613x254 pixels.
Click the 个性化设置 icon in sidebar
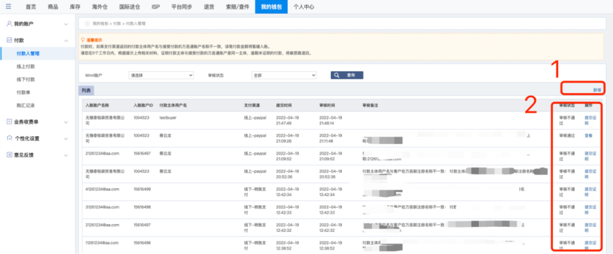tap(9, 138)
